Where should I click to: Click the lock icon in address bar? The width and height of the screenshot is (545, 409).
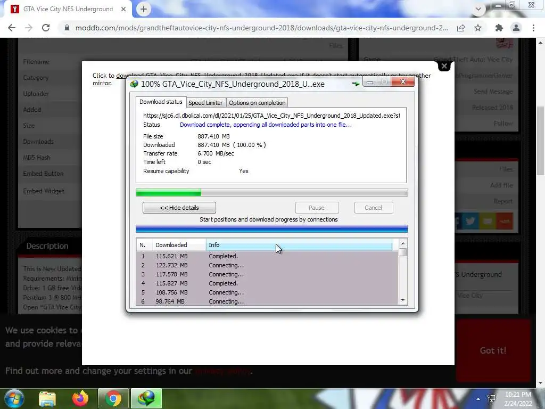click(x=67, y=28)
